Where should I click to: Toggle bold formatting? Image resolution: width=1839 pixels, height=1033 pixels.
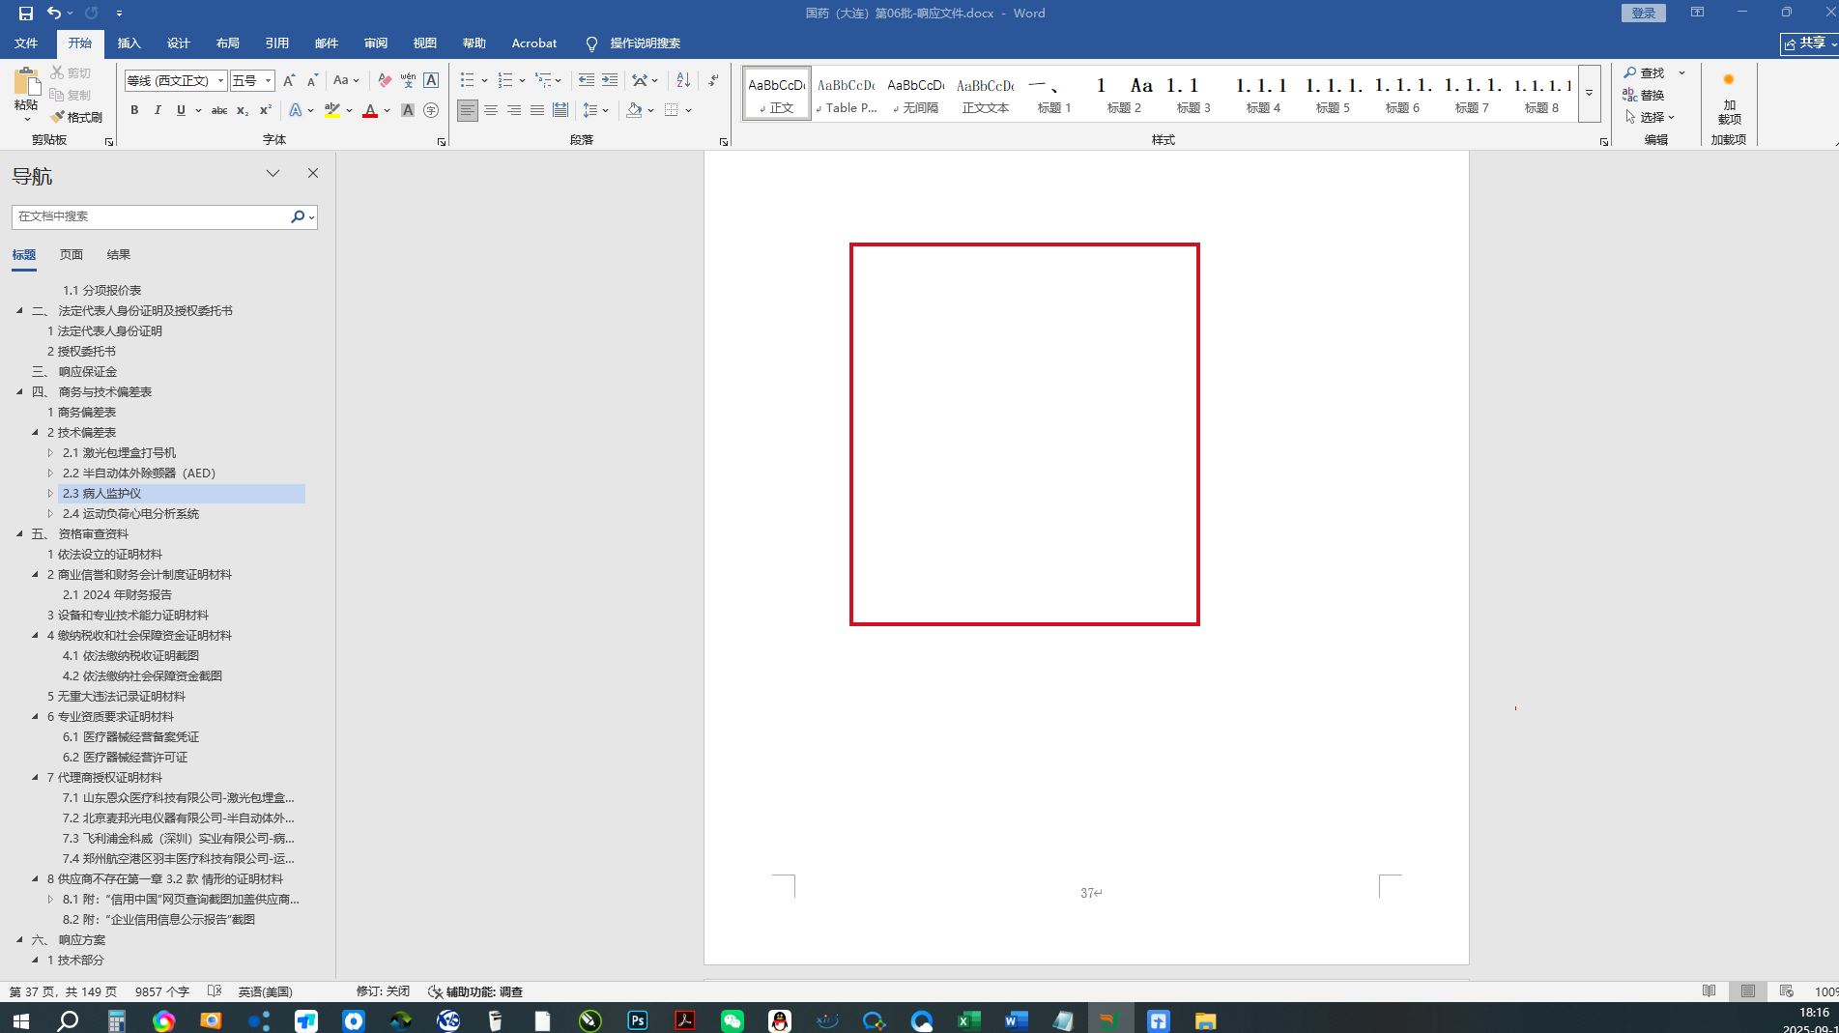134,110
